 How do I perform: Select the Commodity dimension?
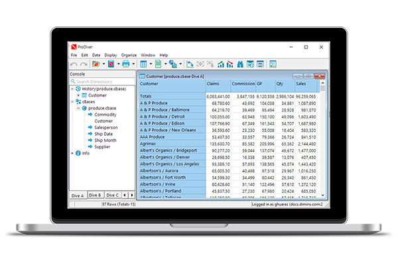[x=105, y=115]
